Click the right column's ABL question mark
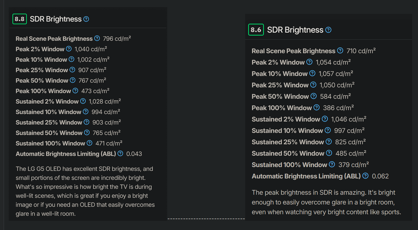Image resolution: width=418 pixels, height=230 pixels. [x=365, y=176]
